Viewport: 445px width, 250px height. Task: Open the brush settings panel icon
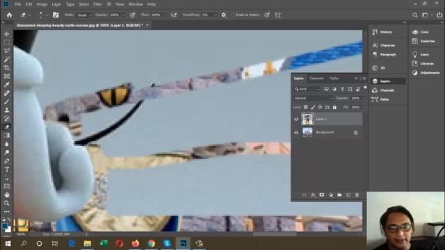(56, 15)
